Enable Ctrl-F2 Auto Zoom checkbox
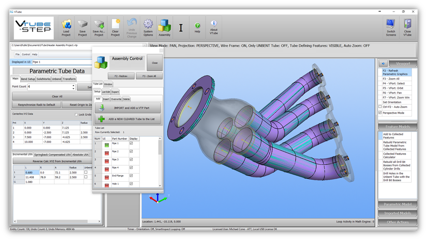427x240 pixels. [380, 107]
